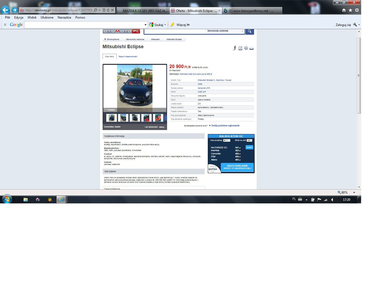The image size is (386, 290).
Task: Advance thumbnails with the right arrow
Action: point(166,118)
